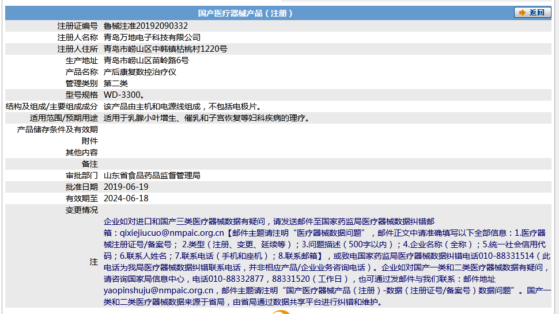Click the 适用范围/预期用途 label

pos(63,118)
